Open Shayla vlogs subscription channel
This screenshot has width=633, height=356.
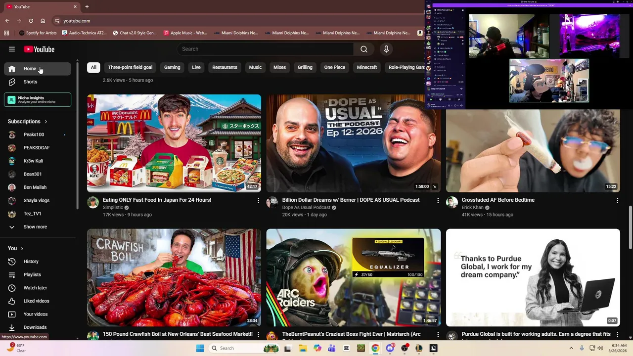[38, 200]
